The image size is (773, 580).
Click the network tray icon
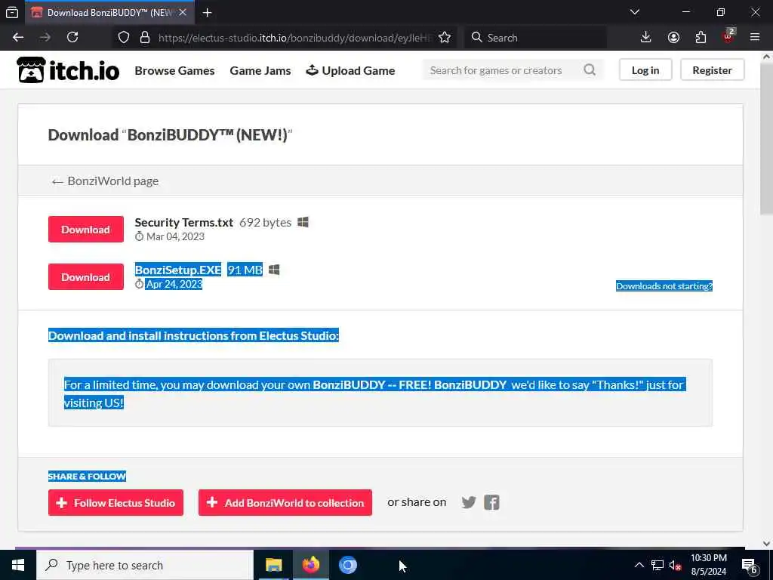[658, 565]
